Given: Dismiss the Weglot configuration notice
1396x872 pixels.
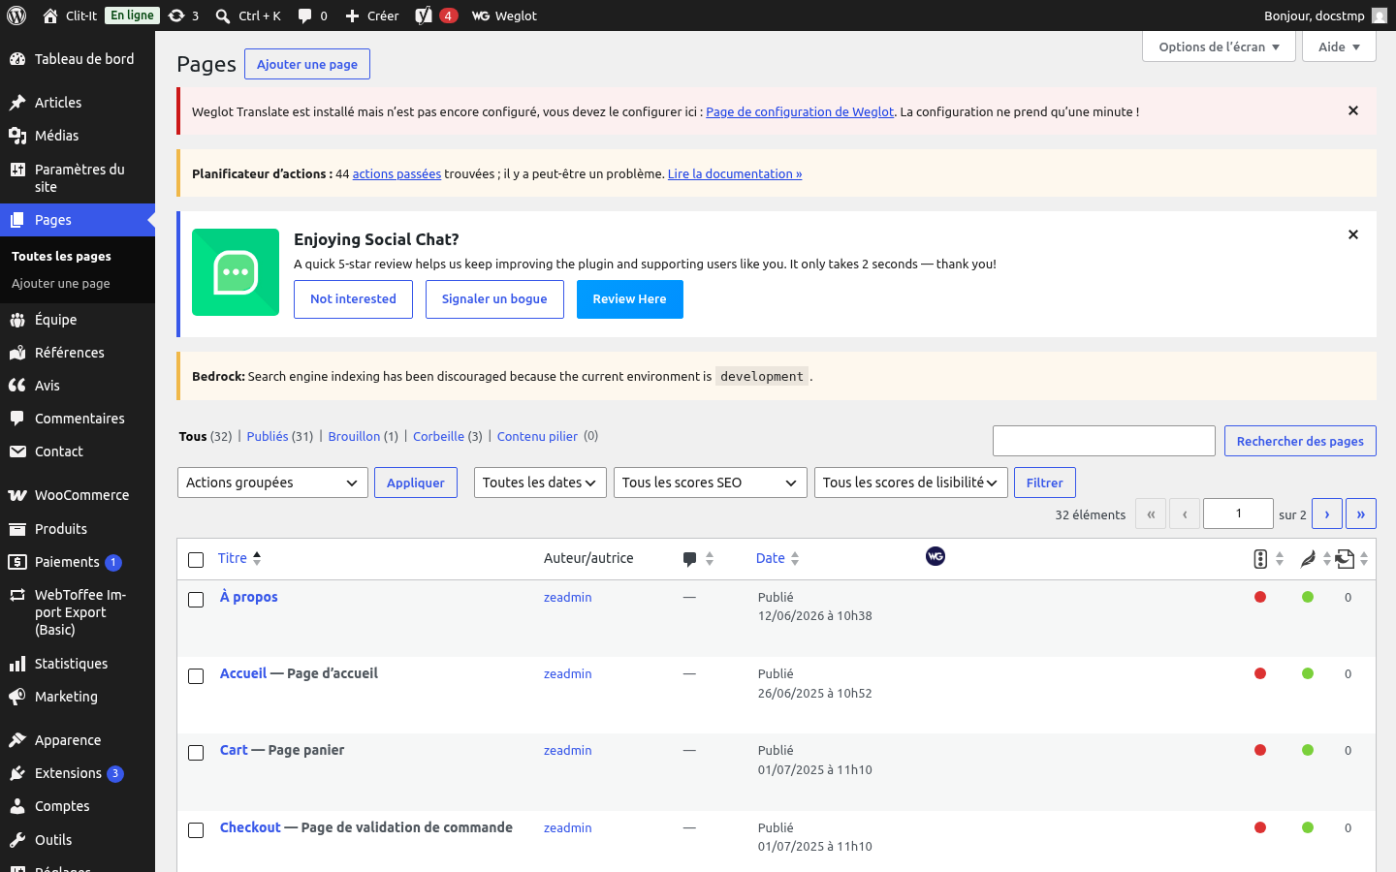Looking at the screenshot, I should 1353,110.
